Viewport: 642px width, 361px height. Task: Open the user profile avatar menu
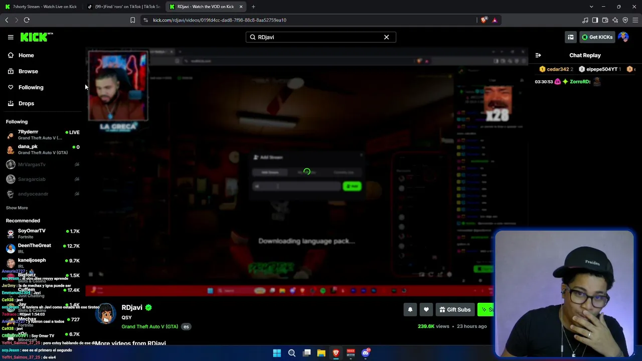[x=623, y=37]
